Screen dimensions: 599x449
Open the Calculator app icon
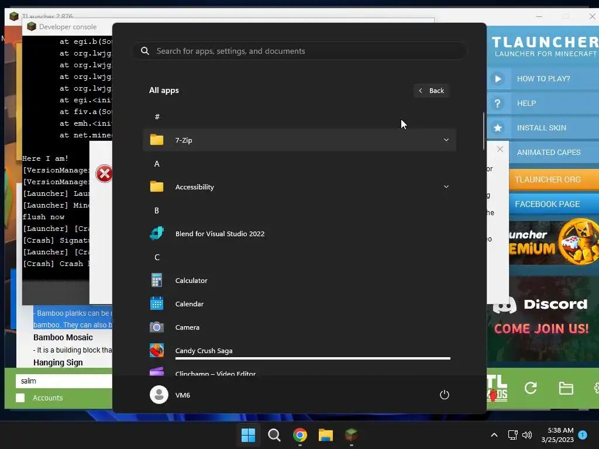157,280
